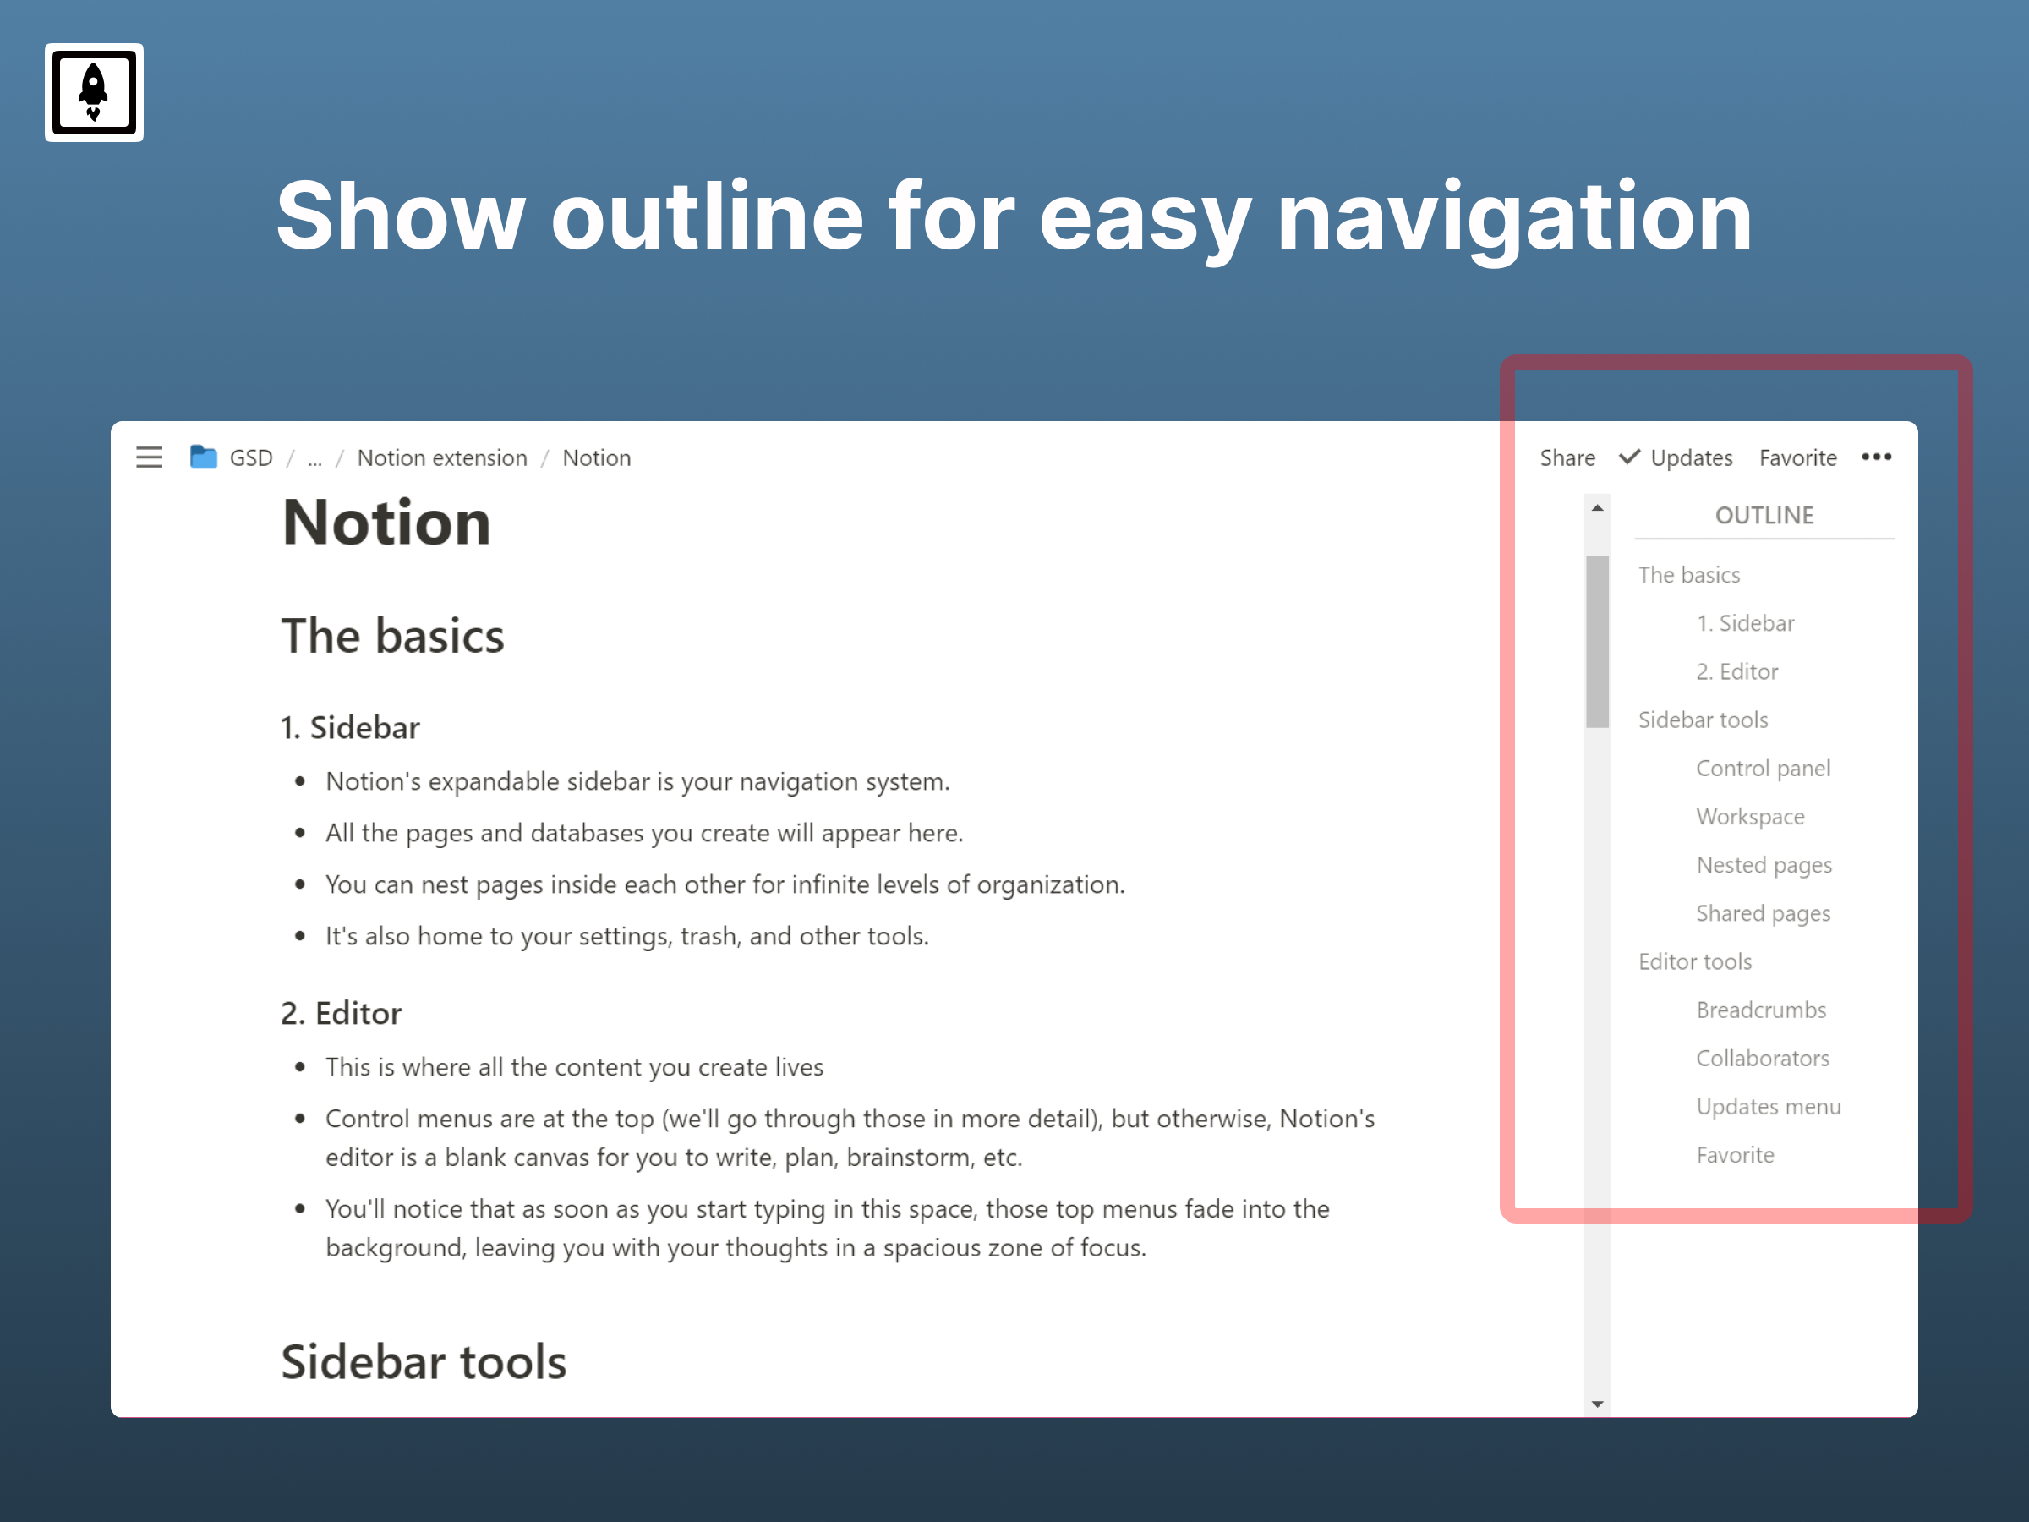Image resolution: width=2029 pixels, height=1522 pixels.
Task: Click the hamburger menu icon
Action: (x=150, y=459)
